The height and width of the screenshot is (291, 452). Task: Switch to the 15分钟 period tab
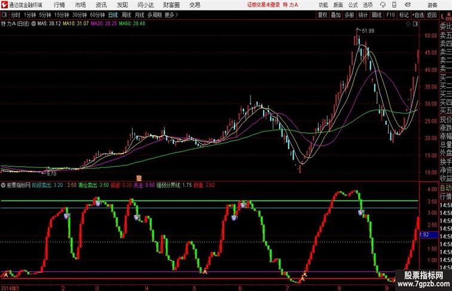62,15
